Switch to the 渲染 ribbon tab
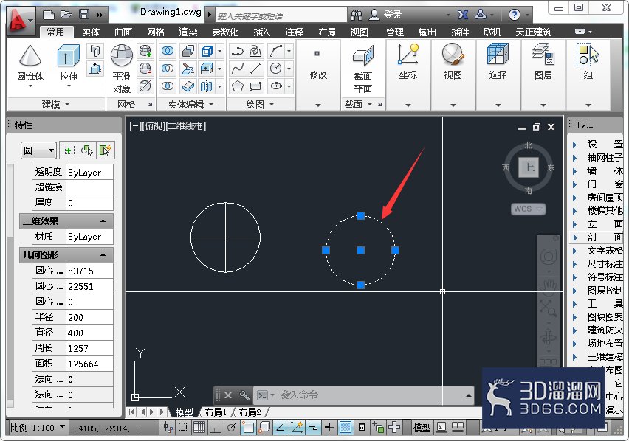This screenshot has width=629, height=441. 188,32
